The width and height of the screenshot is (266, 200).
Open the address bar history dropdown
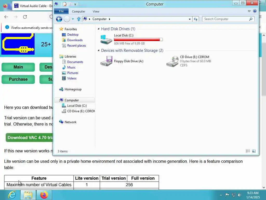[x=190, y=19]
